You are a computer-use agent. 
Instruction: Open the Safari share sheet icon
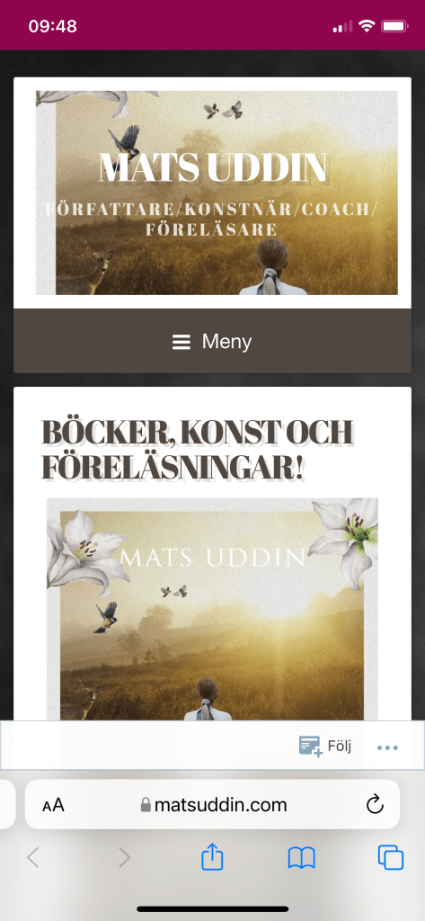pyautogui.click(x=212, y=857)
